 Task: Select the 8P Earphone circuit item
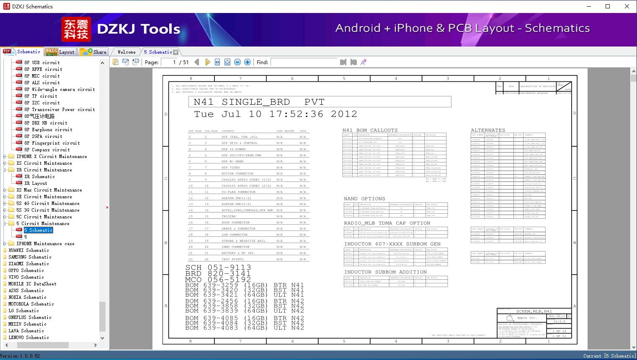click(x=48, y=129)
